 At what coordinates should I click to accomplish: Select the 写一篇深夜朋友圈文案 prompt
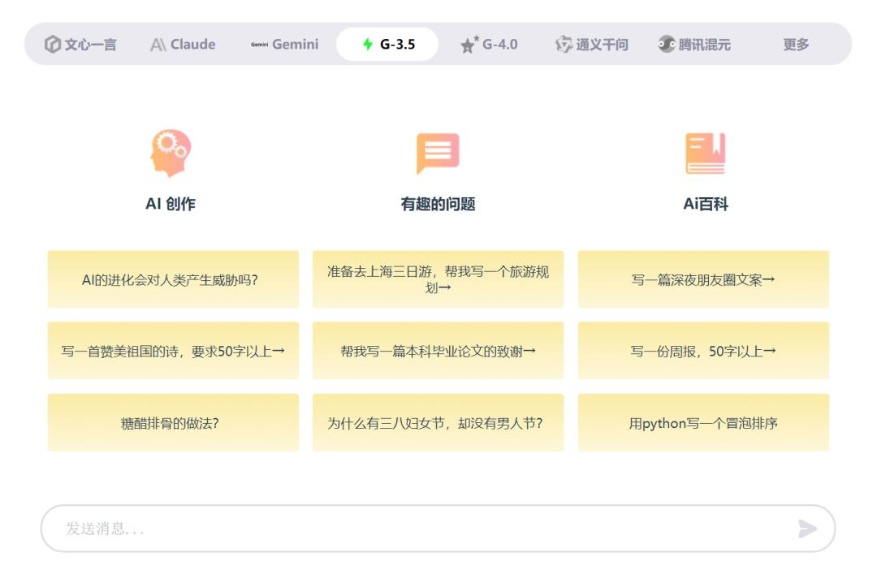coord(703,280)
